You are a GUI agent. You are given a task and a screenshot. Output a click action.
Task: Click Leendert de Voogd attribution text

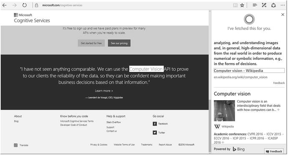pyautogui.click(x=104, y=98)
